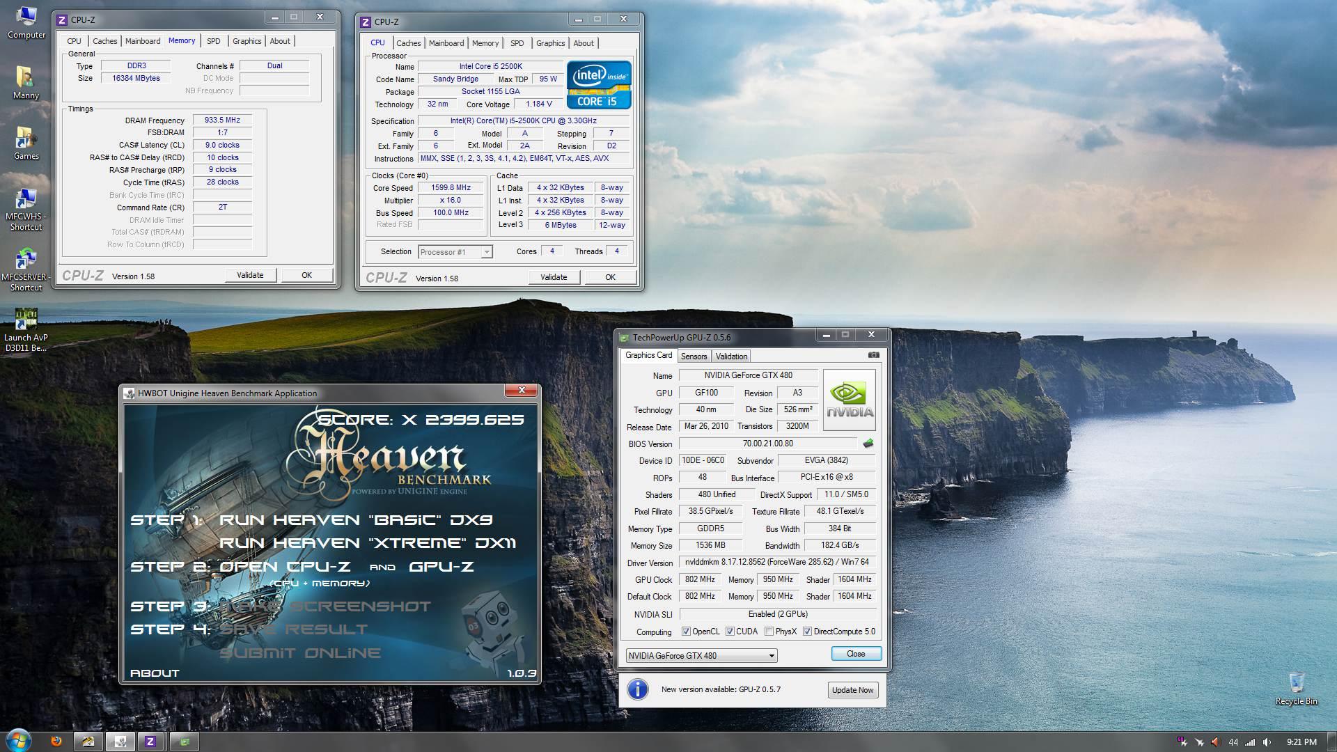
Task: Click Run Heaven "Xtreme" DX11
Action: 368,543
